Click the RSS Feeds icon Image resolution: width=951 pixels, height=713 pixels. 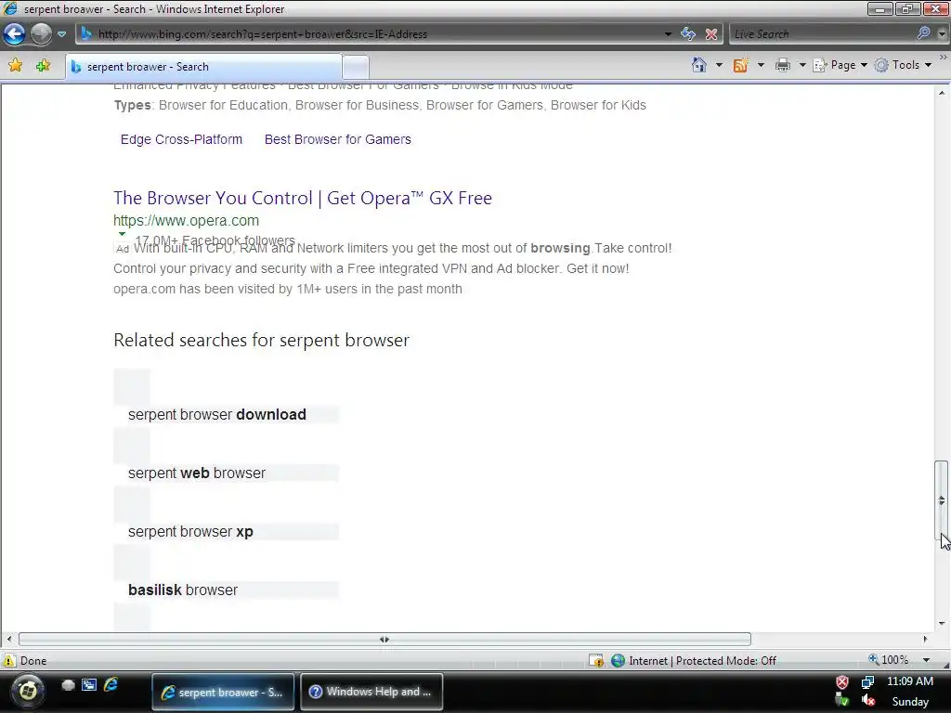click(740, 65)
